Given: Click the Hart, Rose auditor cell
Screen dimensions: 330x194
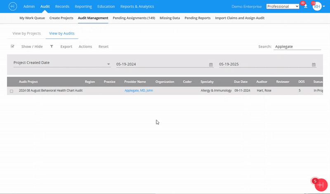Looking at the screenshot, I should [x=264, y=90].
